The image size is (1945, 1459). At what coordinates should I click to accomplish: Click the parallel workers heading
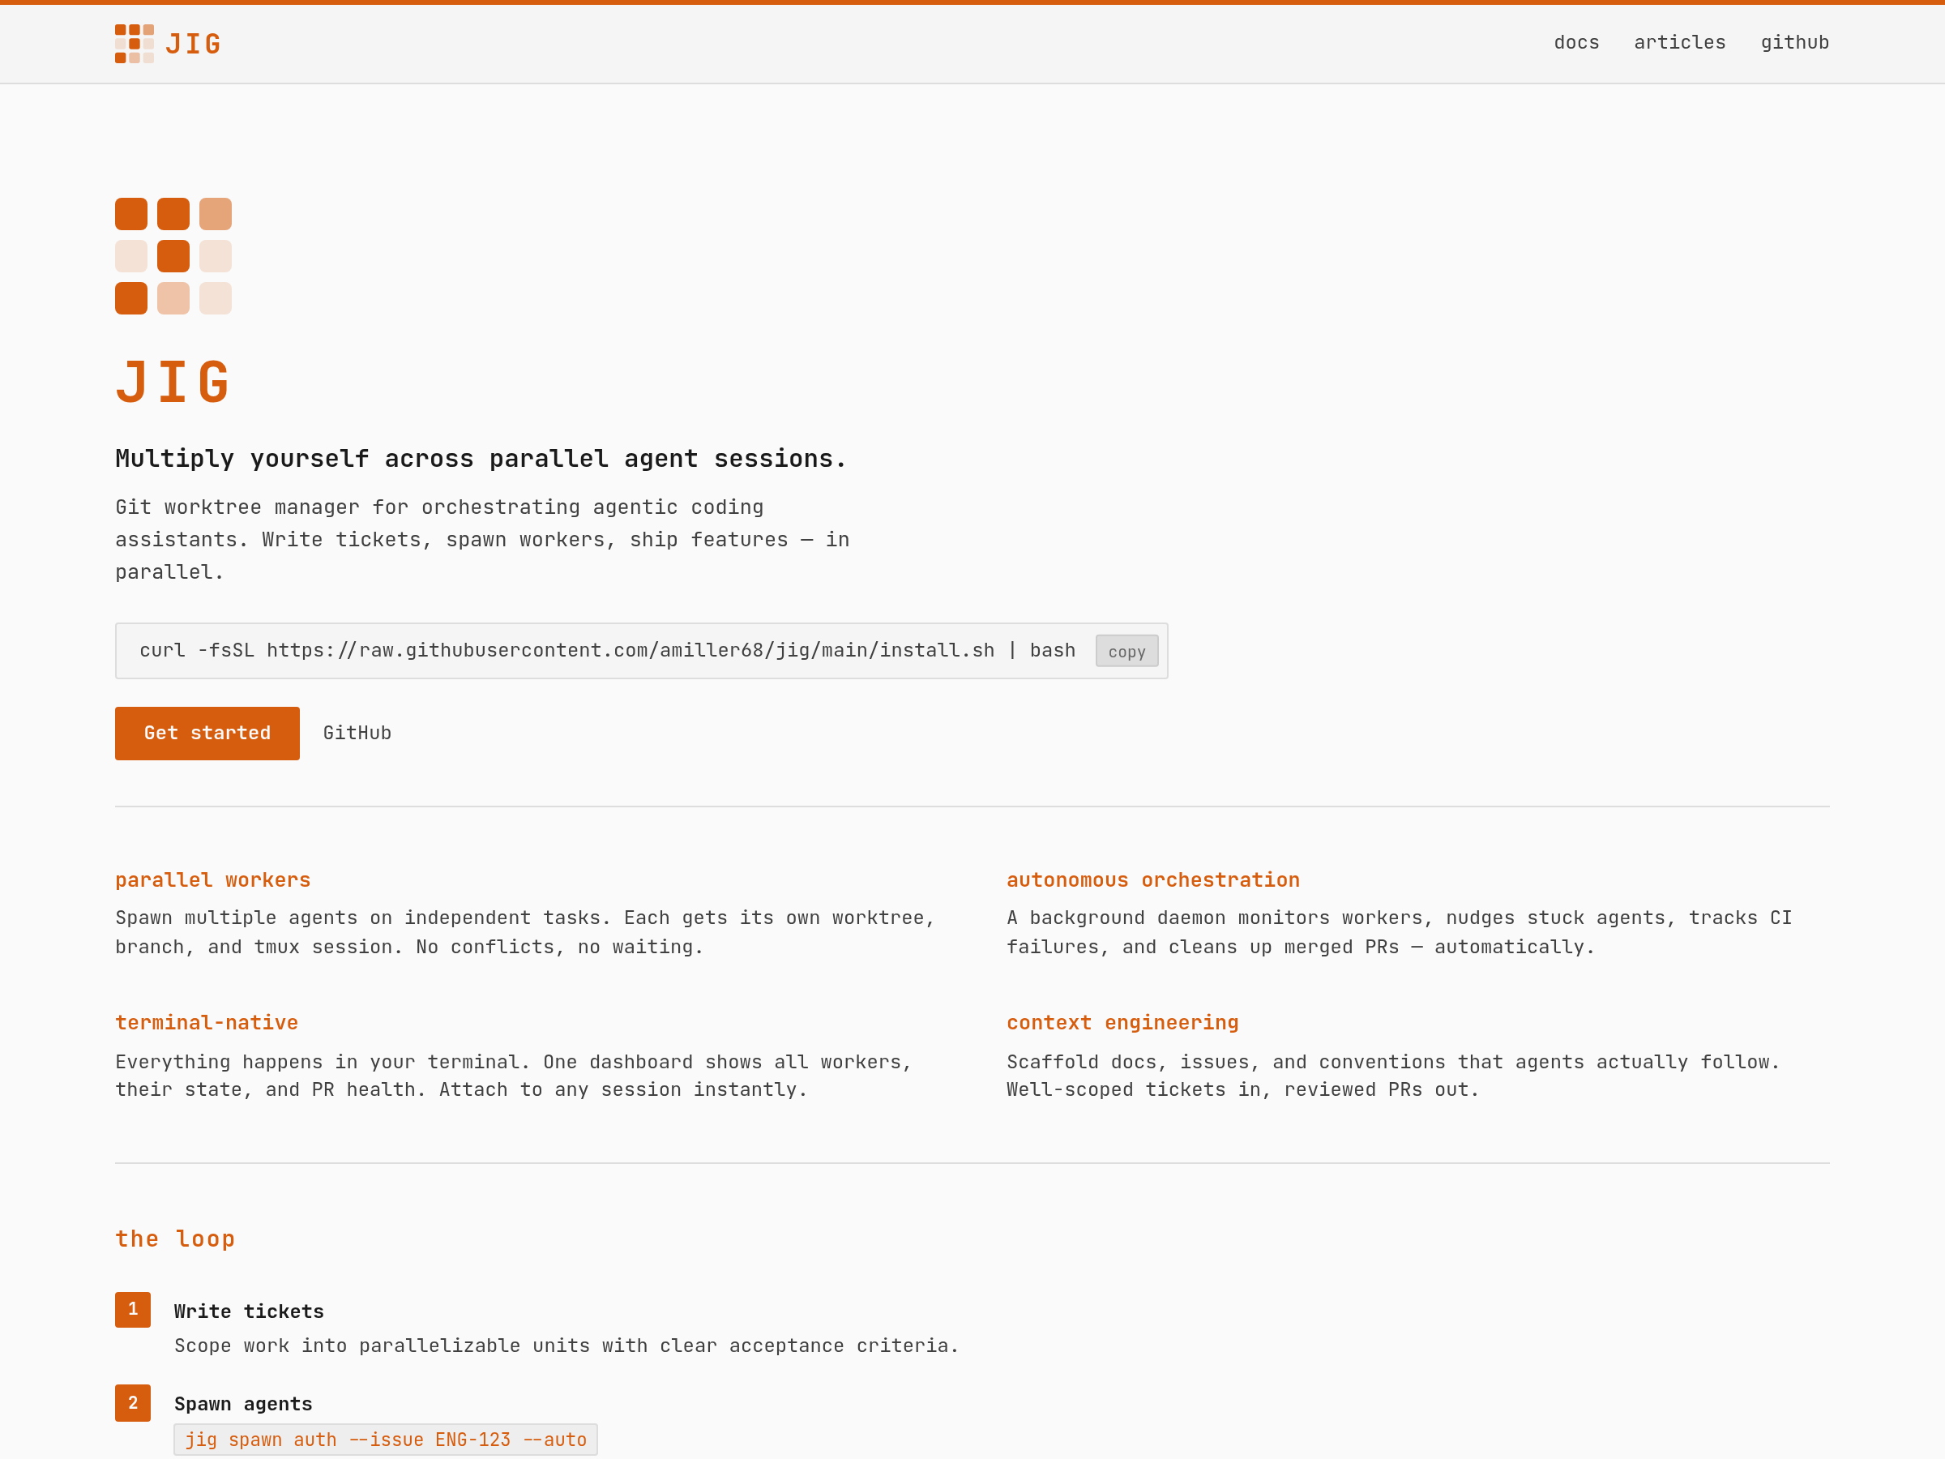(213, 879)
